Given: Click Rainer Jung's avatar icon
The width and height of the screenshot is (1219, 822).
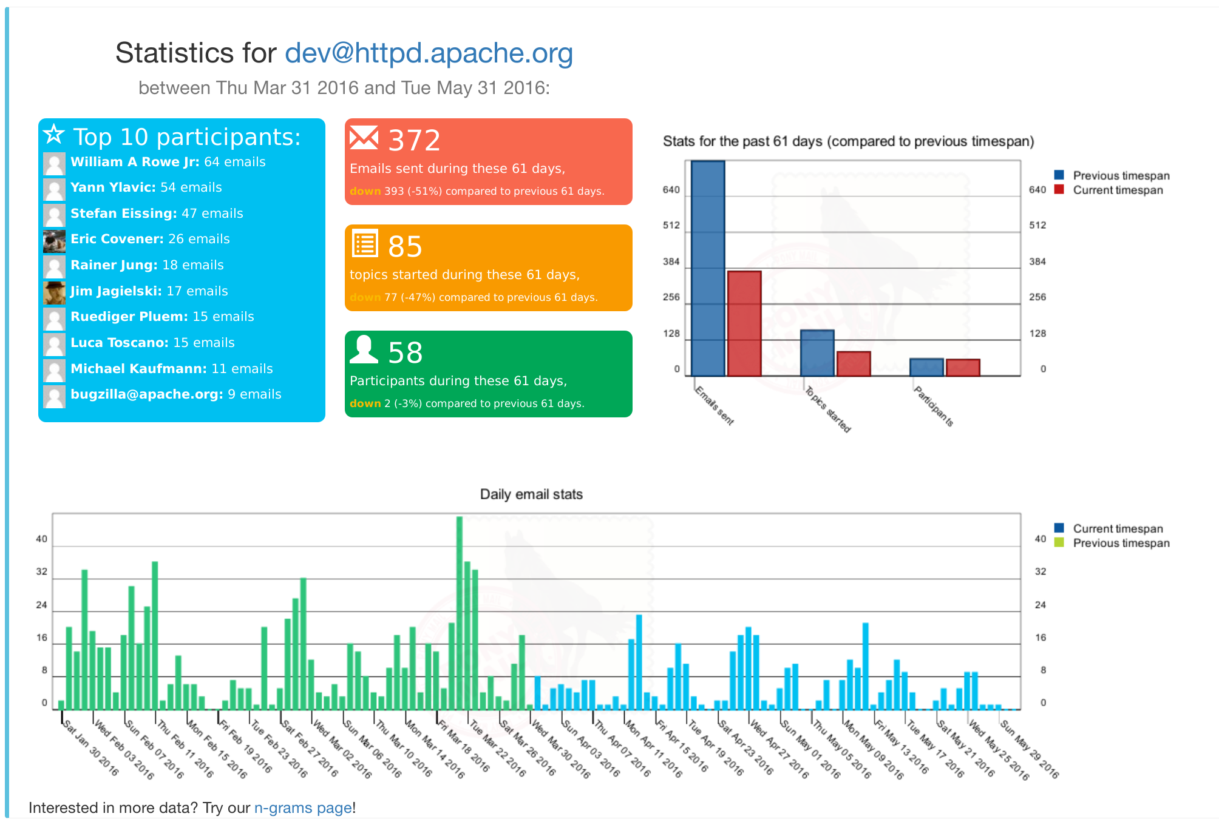Looking at the screenshot, I should click(54, 268).
